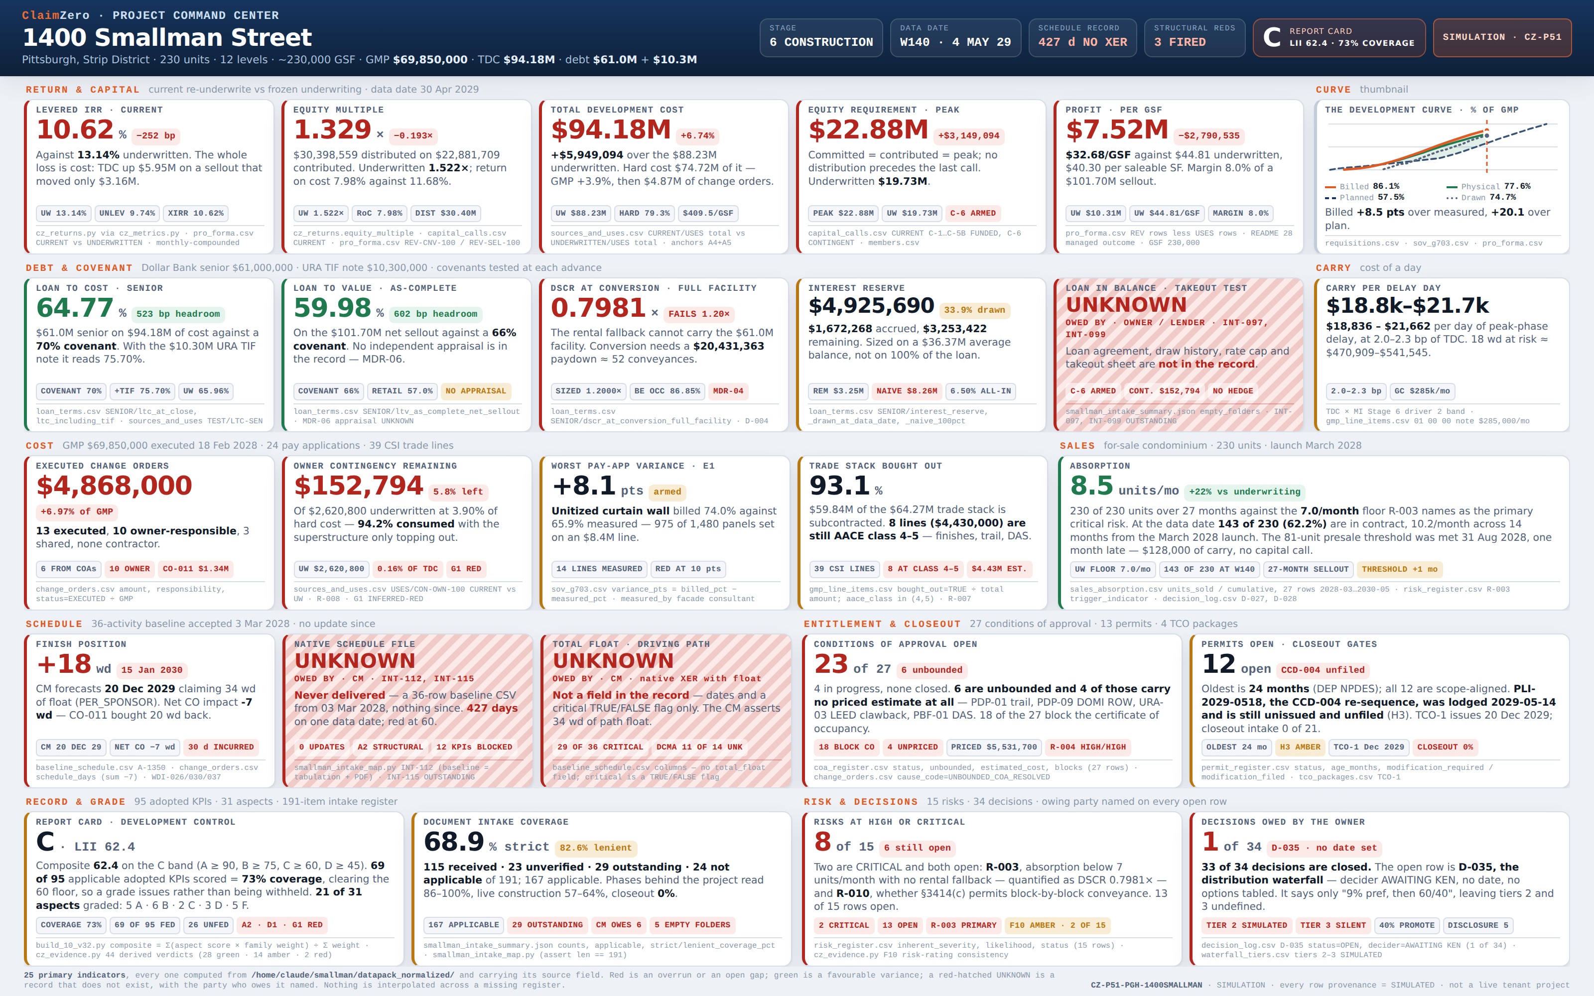The image size is (1594, 996).
Task: Click the green Physical 77.6% legend swatch
Action: [x=1452, y=187]
